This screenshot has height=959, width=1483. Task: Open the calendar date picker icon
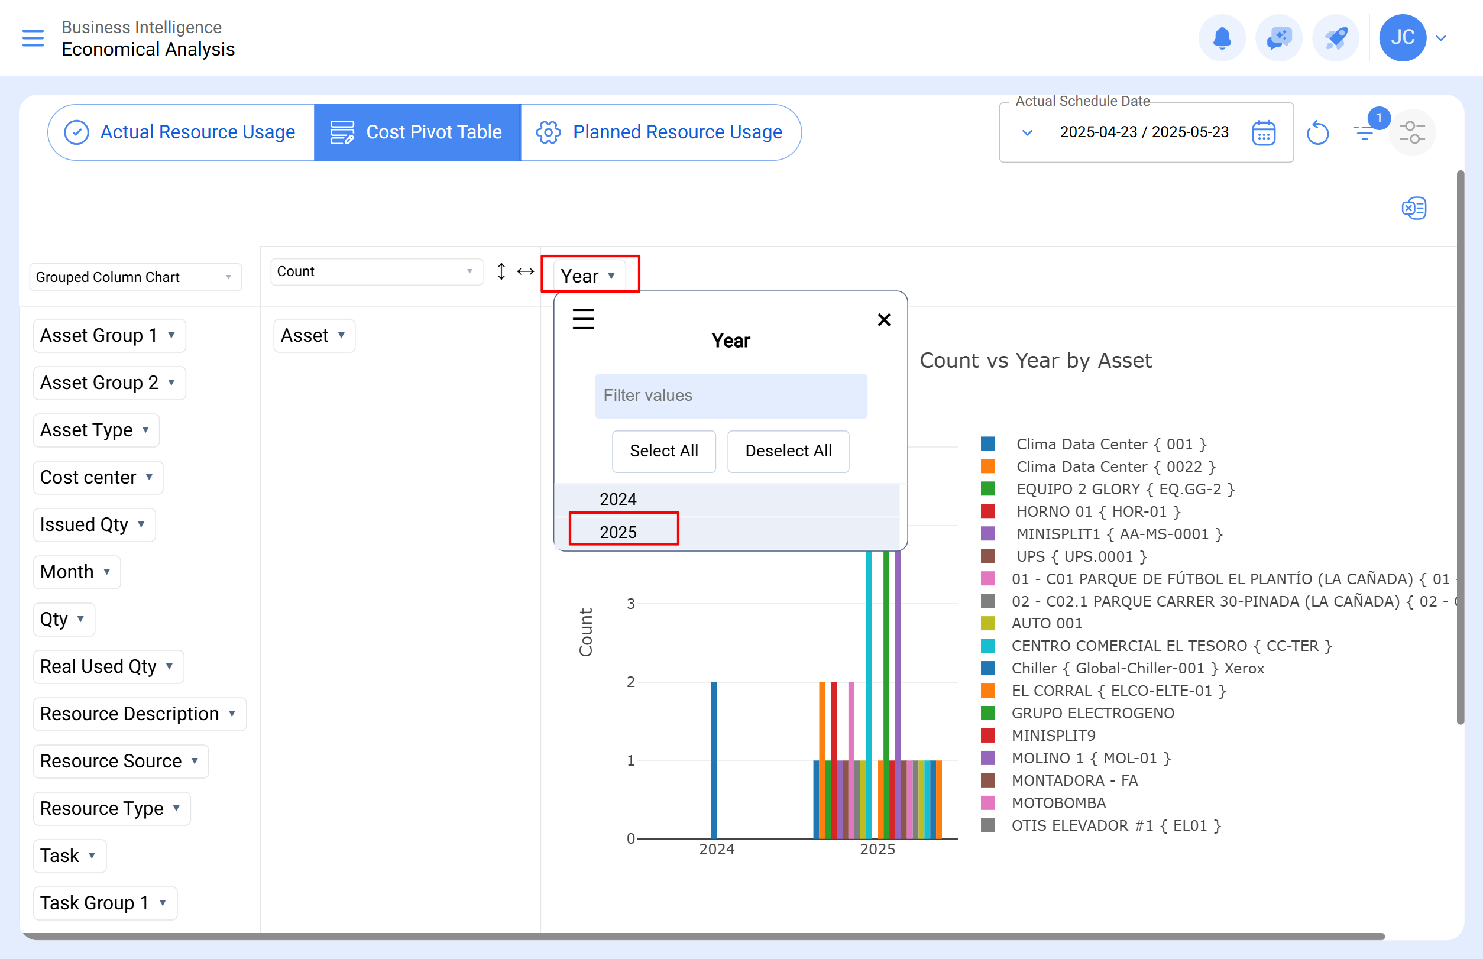point(1263,132)
